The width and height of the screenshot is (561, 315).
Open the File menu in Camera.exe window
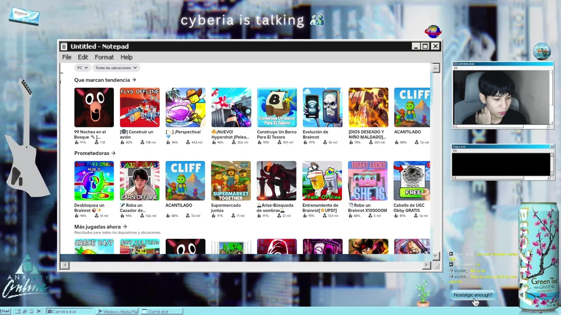[x=455, y=68]
